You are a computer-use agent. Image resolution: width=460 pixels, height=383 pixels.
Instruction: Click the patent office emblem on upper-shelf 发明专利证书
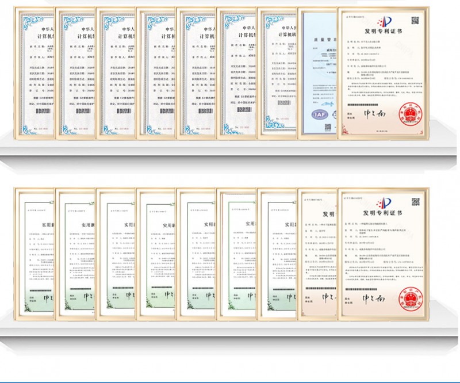[x=385, y=22]
